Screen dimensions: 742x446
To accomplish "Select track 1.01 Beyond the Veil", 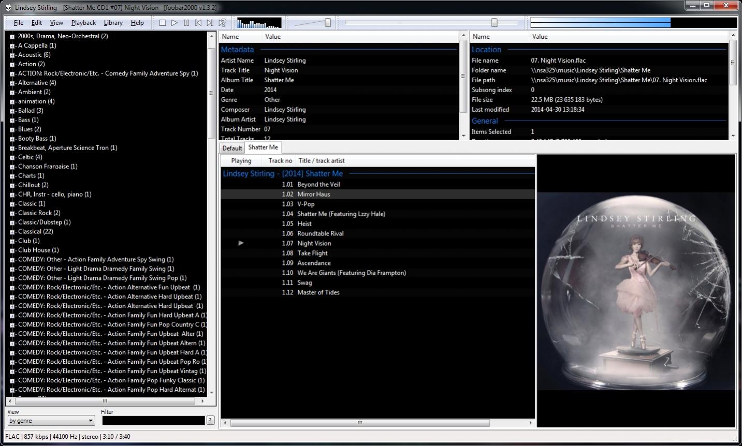I will pyautogui.click(x=377, y=185).
